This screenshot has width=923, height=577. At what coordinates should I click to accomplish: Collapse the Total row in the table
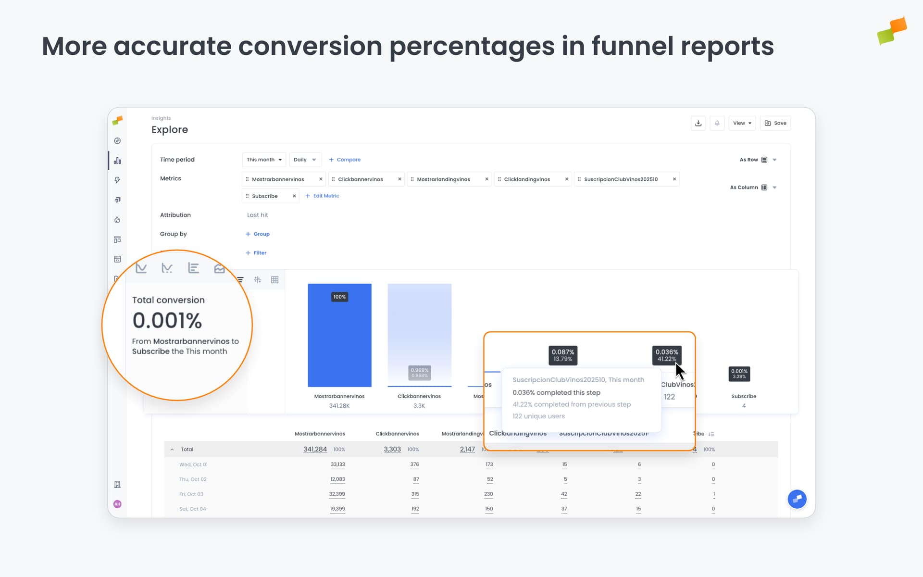pyautogui.click(x=172, y=449)
